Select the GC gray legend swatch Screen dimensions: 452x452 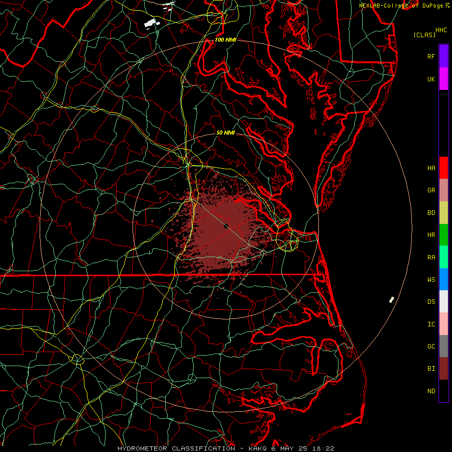(443, 346)
